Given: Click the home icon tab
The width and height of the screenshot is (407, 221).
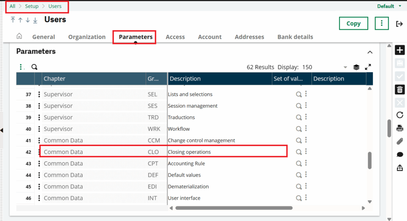Looking at the screenshot, I should point(19,37).
